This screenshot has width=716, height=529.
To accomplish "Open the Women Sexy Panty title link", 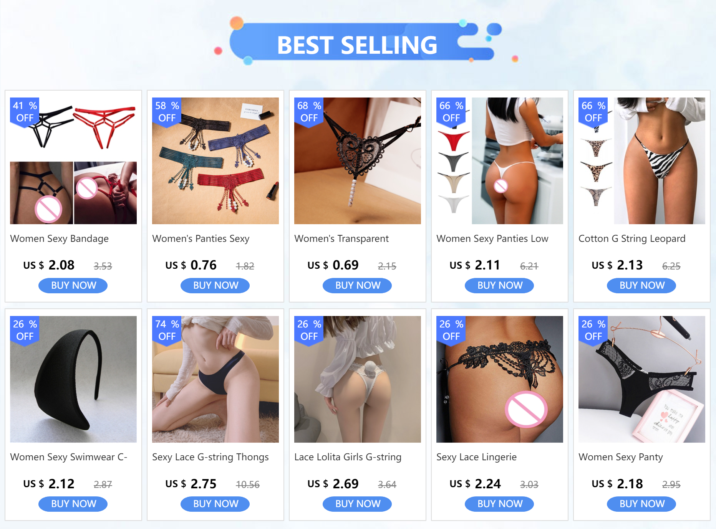I will point(620,457).
